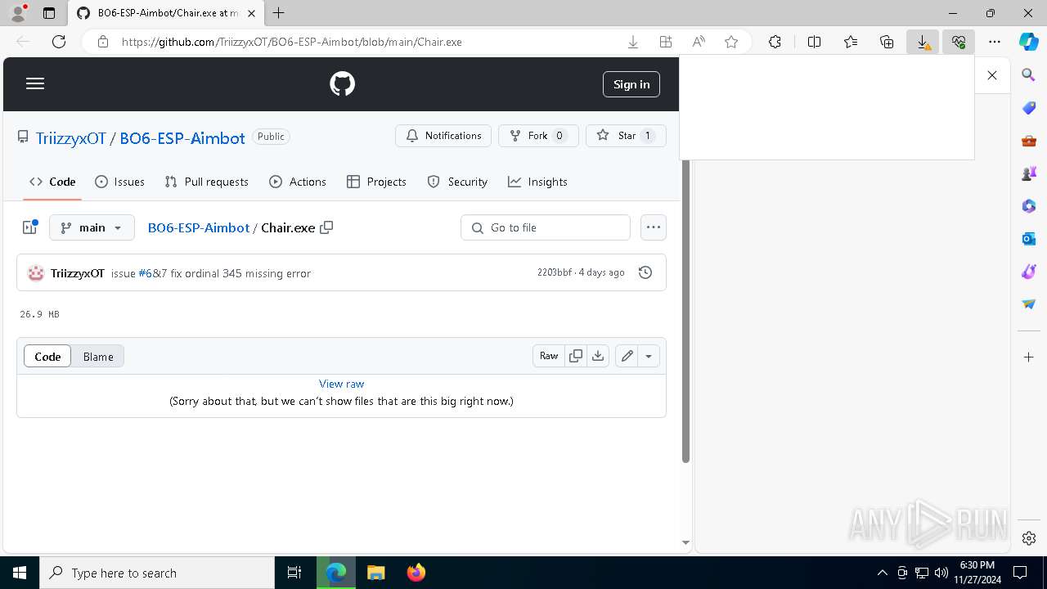Expand the file tree side panel
Image resolution: width=1047 pixels, height=589 pixels.
click(30, 227)
